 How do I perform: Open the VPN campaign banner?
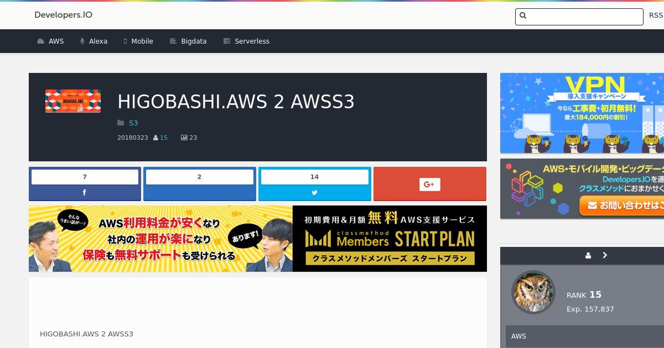point(582,113)
